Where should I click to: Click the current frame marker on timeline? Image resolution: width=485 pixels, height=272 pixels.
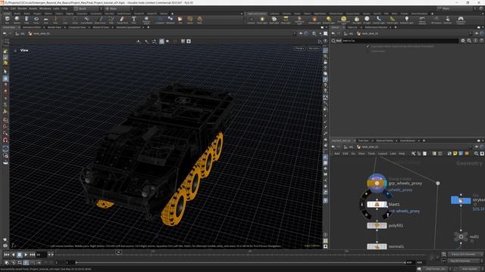coord(118,252)
